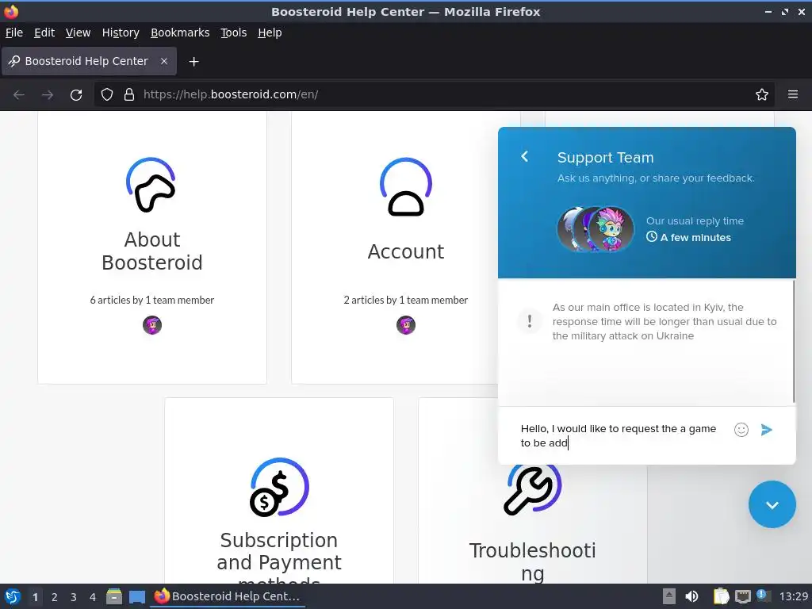The height and width of the screenshot is (609, 812).
Task: Click the support team avatars in chat
Action: 596,229
